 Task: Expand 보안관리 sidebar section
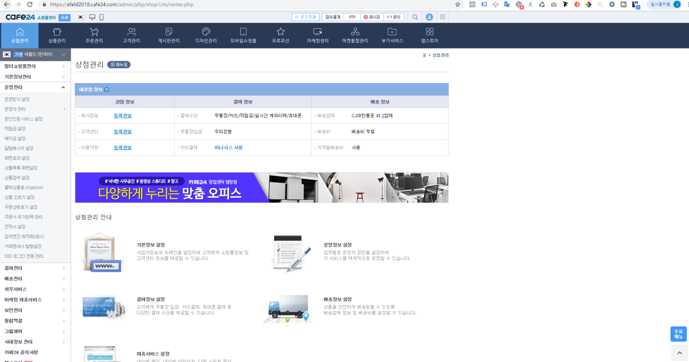pyautogui.click(x=35, y=310)
